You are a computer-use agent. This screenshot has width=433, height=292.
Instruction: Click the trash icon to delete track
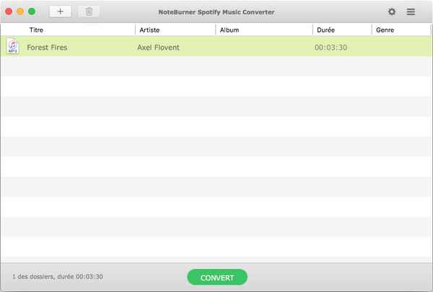[89, 12]
